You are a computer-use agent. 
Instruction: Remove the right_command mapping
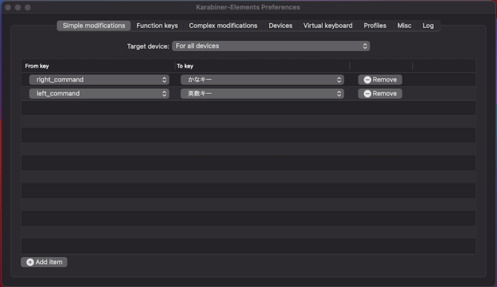pyautogui.click(x=380, y=79)
